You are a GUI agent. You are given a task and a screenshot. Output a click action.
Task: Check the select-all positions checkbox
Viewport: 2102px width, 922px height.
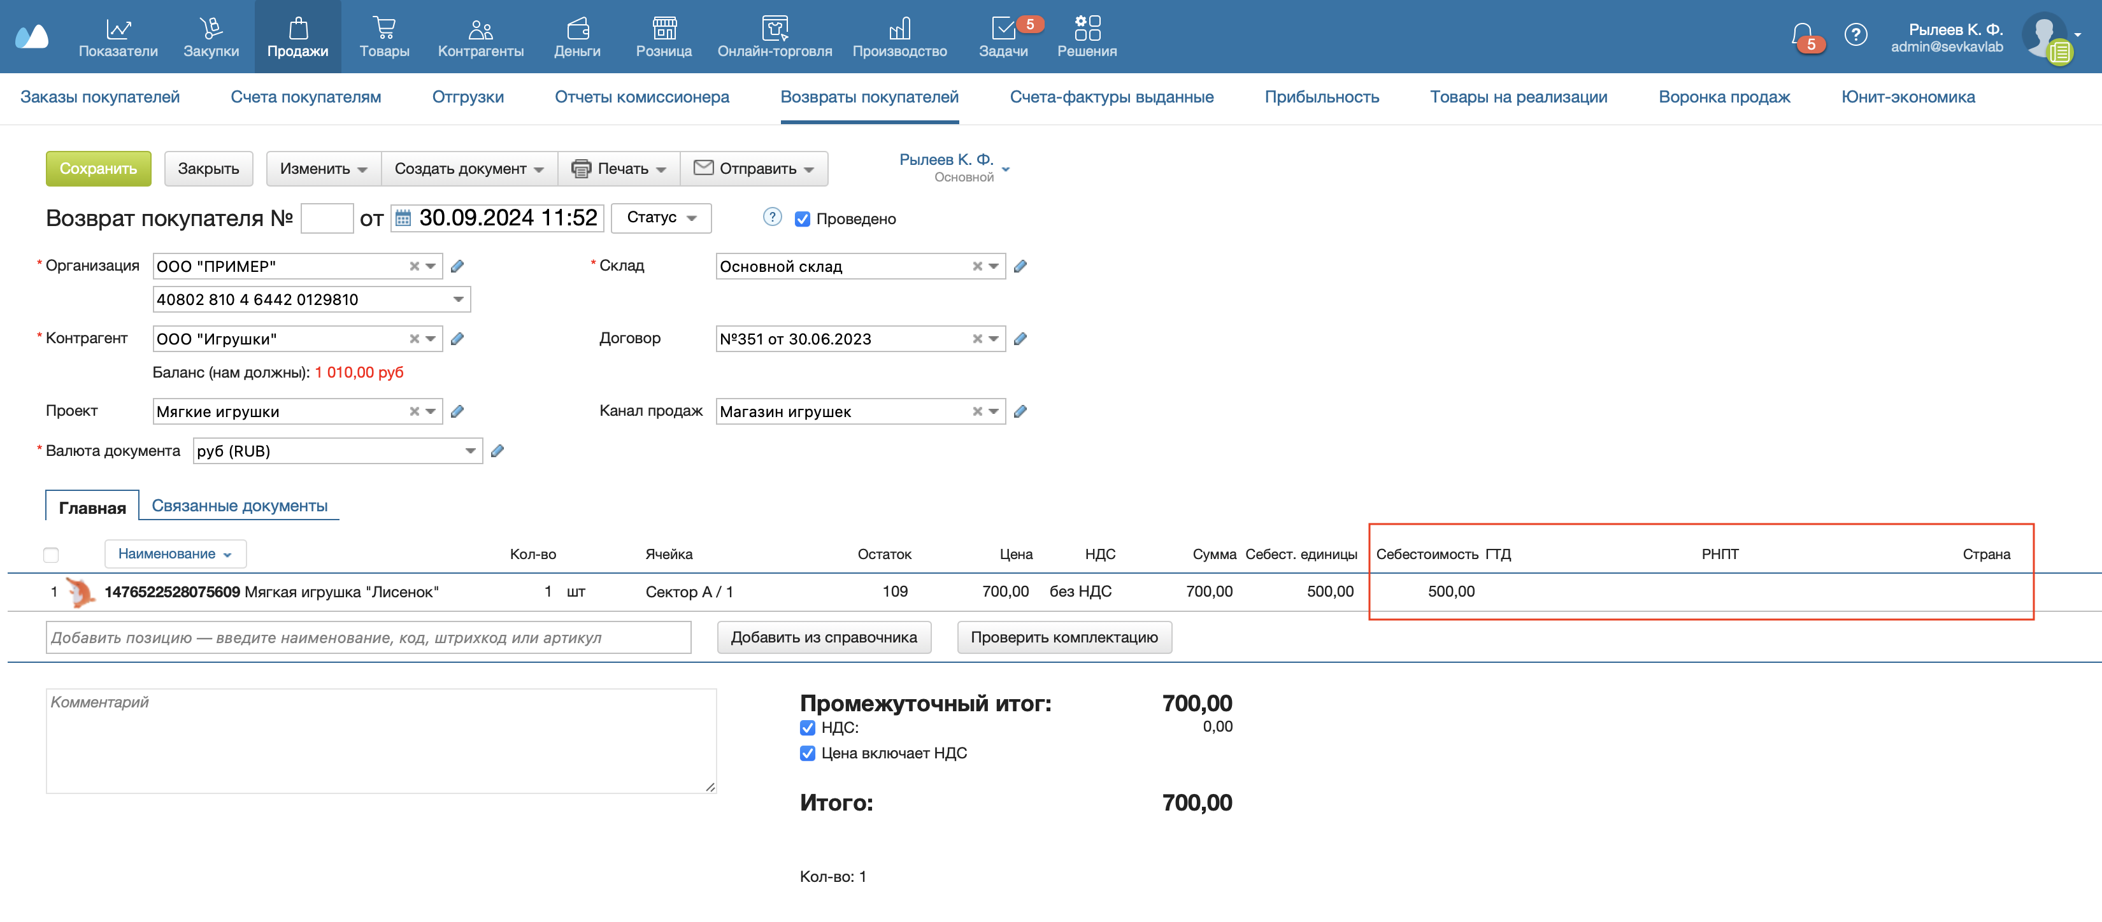(x=50, y=555)
